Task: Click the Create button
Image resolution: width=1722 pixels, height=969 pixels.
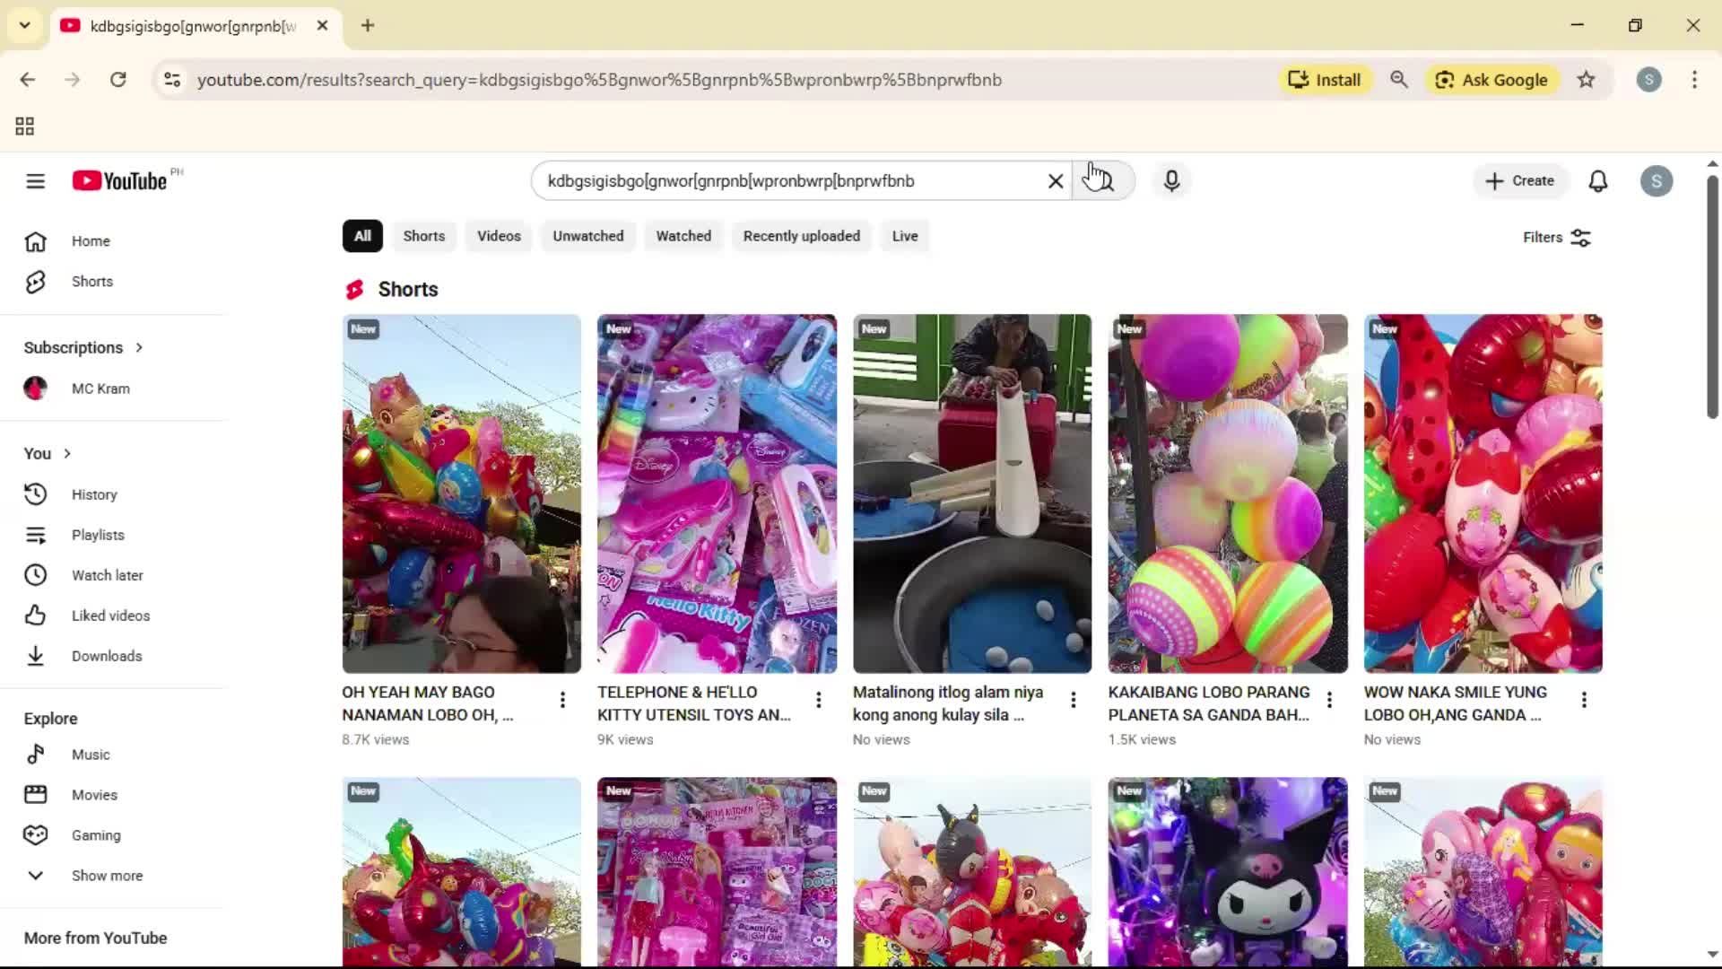Action: (1520, 180)
